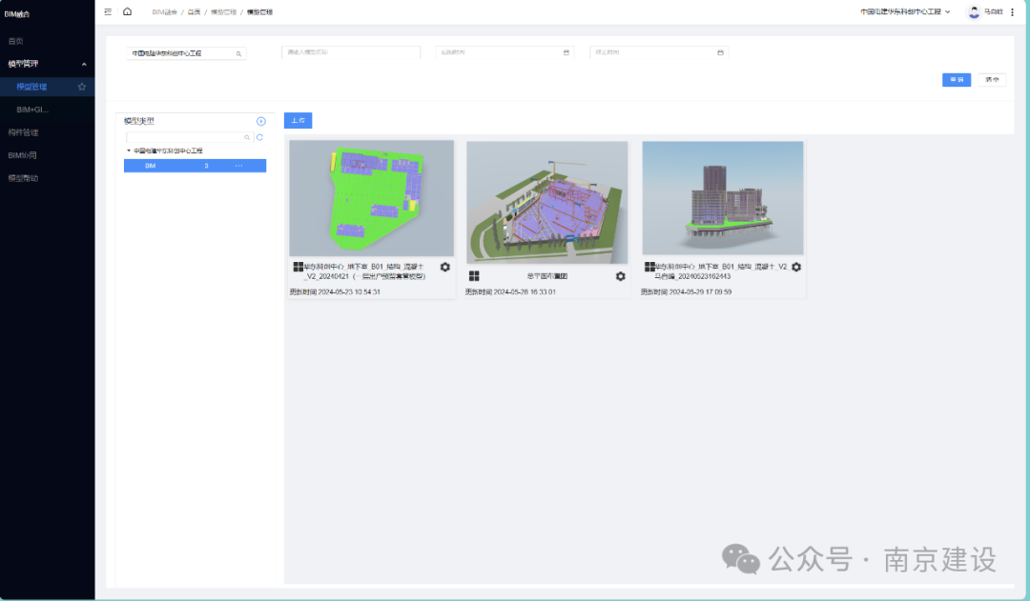Select the BIM row in the model tree
Screen dimensions: 1030x601
(196, 166)
